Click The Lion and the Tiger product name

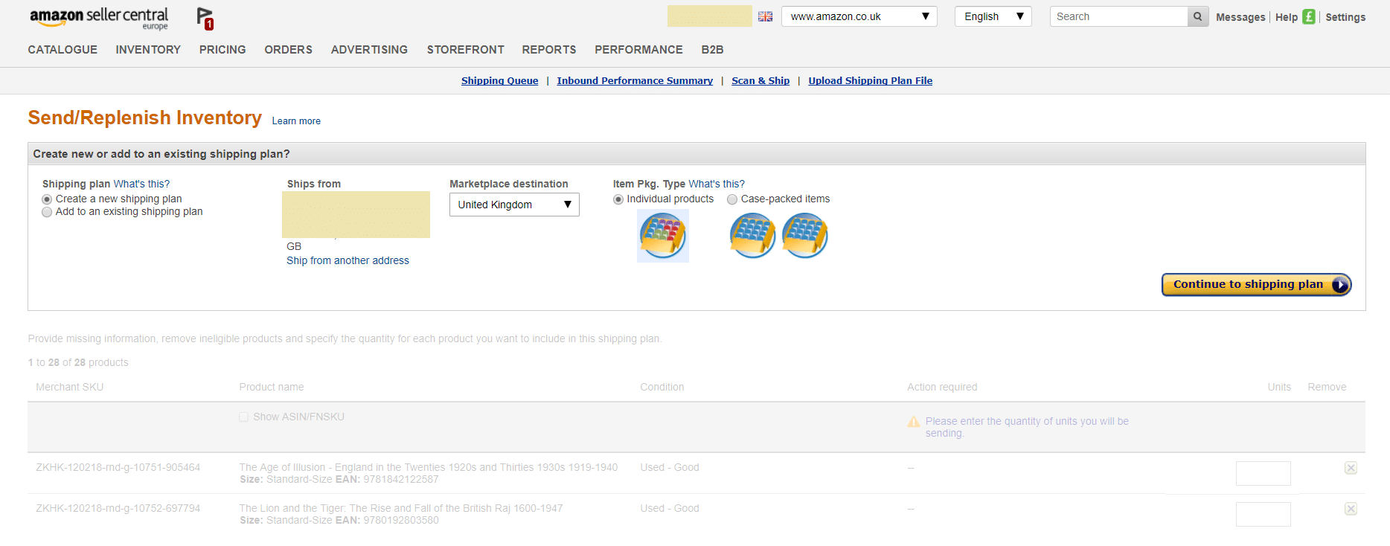pos(400,508)
